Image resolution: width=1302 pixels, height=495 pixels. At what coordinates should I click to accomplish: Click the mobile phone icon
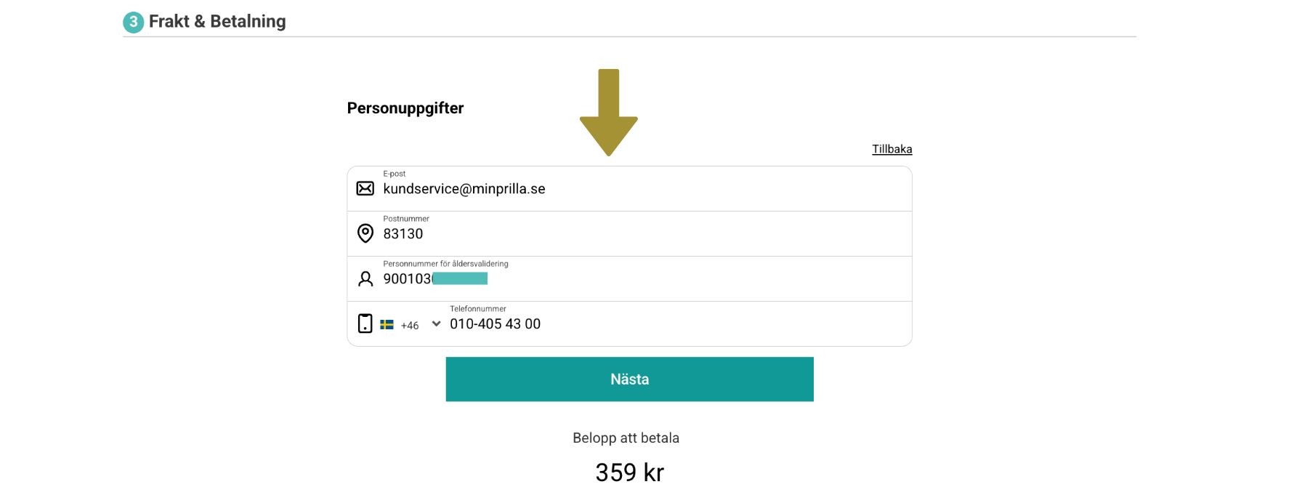pos(365,323)
